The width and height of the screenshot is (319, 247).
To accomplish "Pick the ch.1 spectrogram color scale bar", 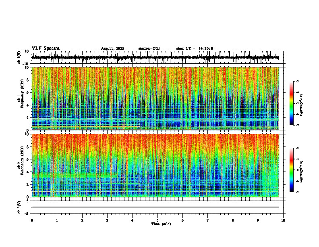I will click(292, 103).
